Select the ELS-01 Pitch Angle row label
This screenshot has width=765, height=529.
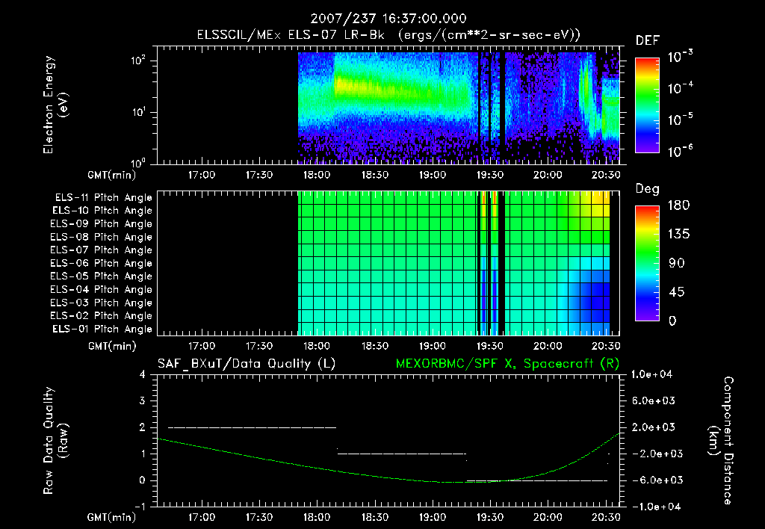coord(102,330)
